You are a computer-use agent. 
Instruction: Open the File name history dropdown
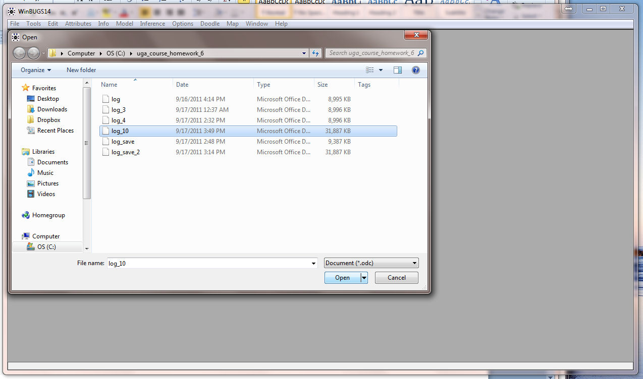pyautogui.click(x=313, y=263)
